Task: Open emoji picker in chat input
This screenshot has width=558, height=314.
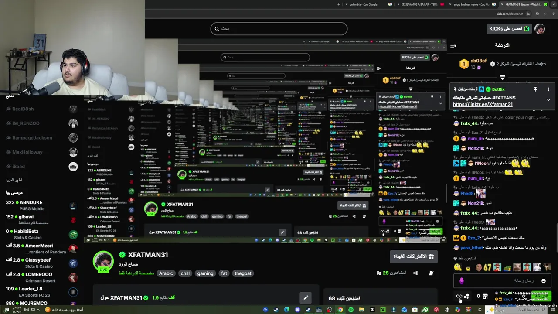Action: (x=543, y=281)
